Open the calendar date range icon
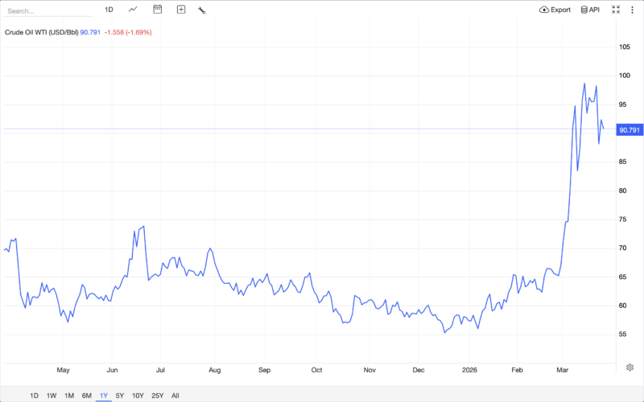 click(157, 10)
